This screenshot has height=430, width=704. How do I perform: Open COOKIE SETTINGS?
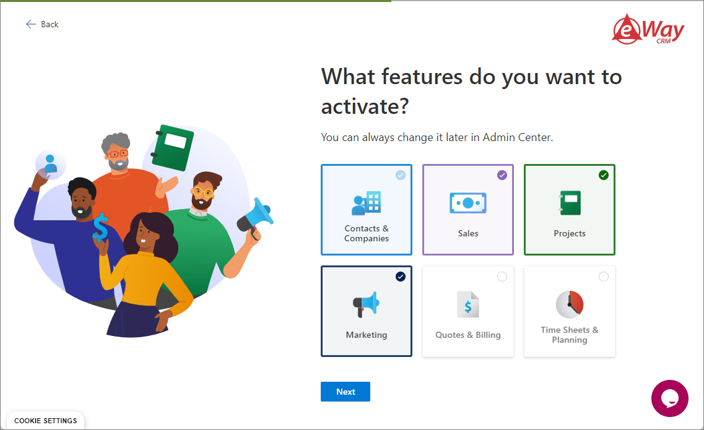pyautogui.click(x=45, y=421)
